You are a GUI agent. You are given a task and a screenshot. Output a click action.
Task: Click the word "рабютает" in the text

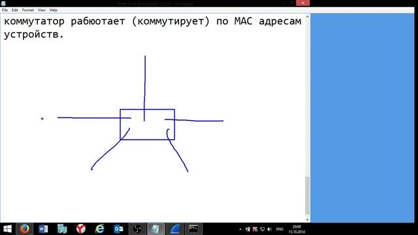[x=98, y=21]
